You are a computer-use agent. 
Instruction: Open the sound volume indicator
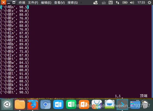(x=132, y=2)
